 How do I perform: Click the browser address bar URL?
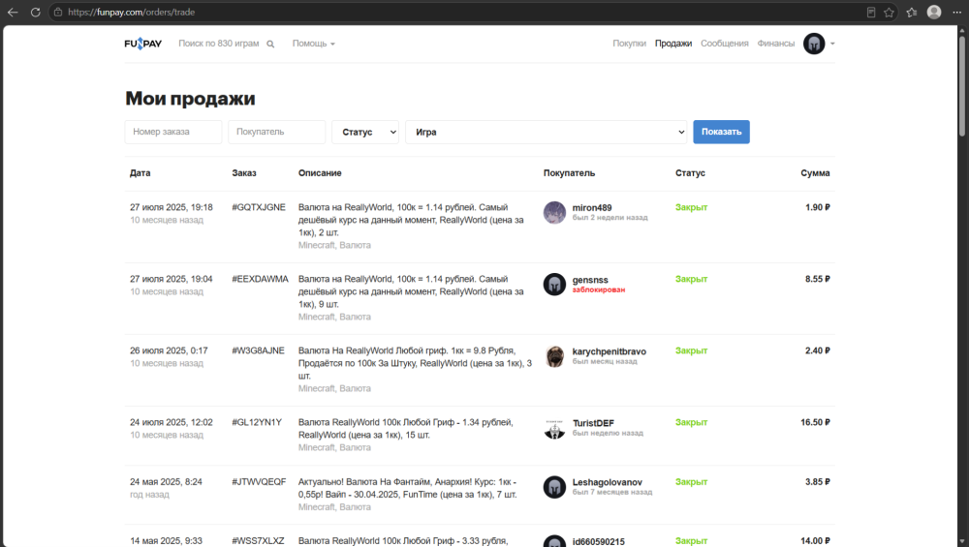(132, 13)
